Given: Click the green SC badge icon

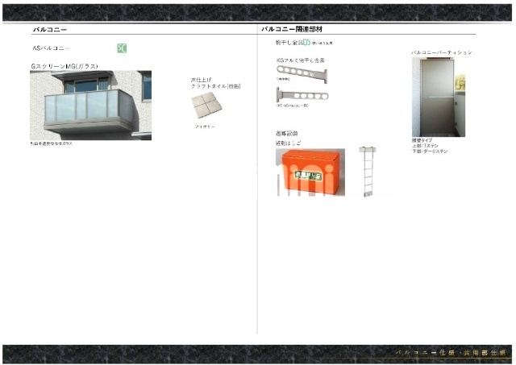Looking at the screenshot, I should tap(122, 48).
